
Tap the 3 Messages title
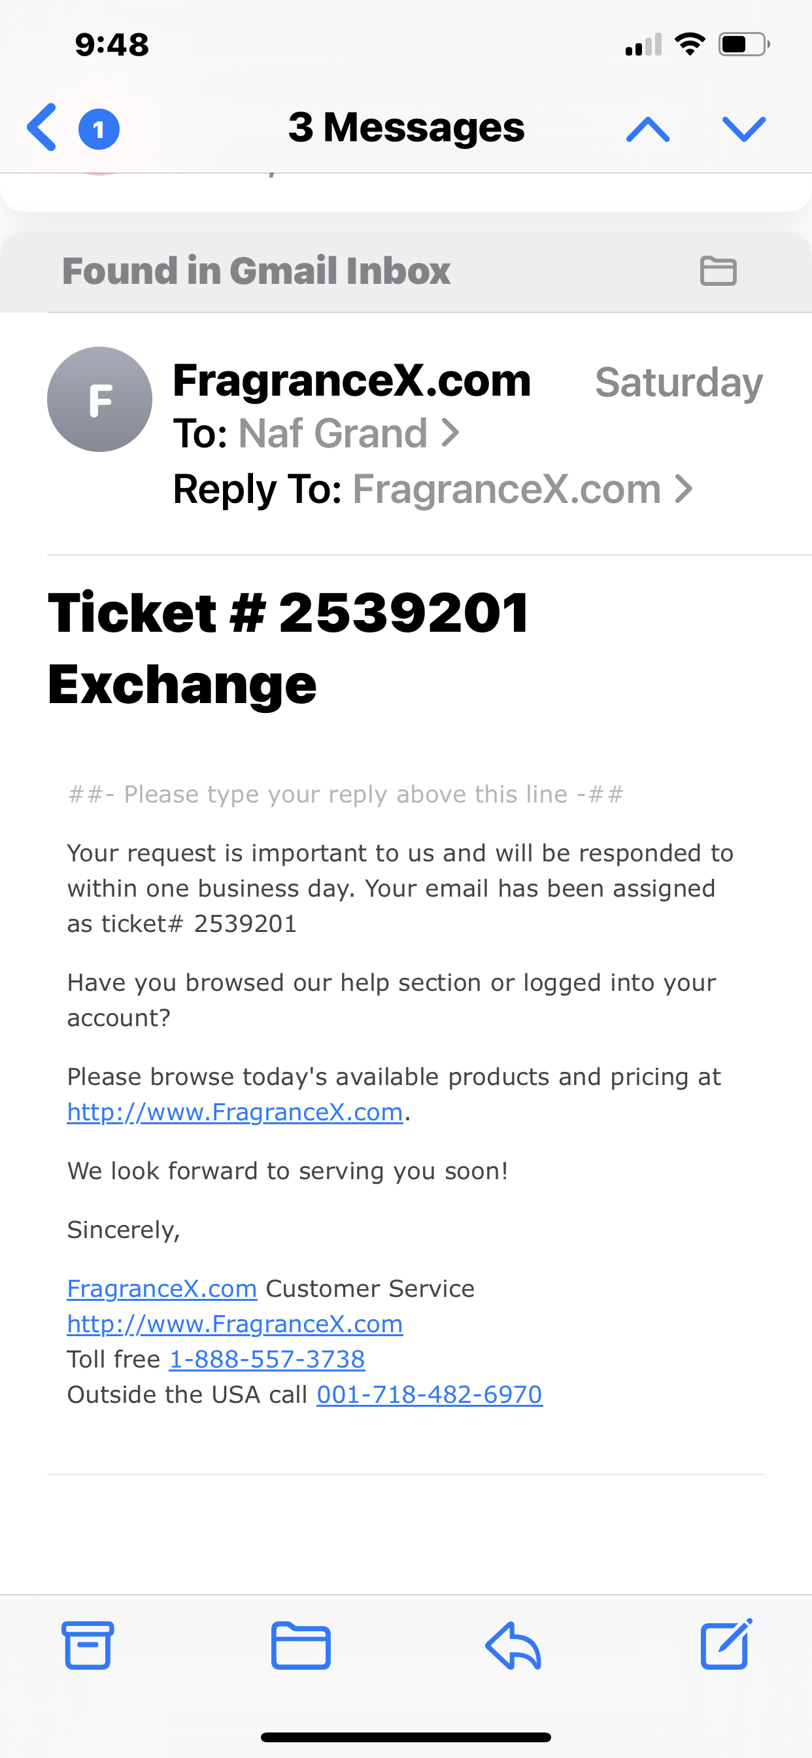[405, 126]
